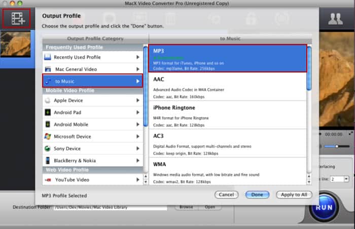This screenshot has height=229, width=355.
Task: Click the video preview image
Action: click(337, 79)
